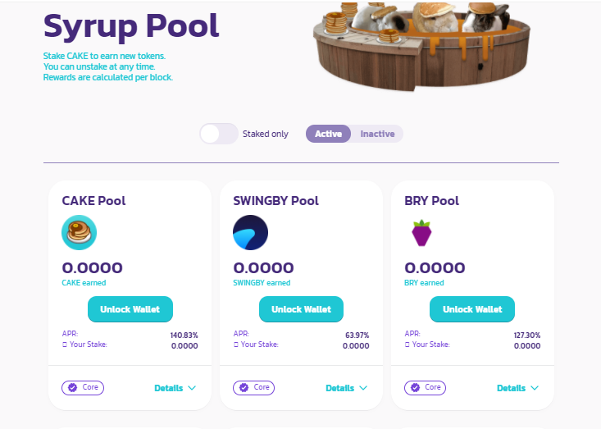Image resolution: width=601 pixels, height=429 pixels.
Task: Click the small icon beside BRY Your Stake
Action: [x=407, y=345]
